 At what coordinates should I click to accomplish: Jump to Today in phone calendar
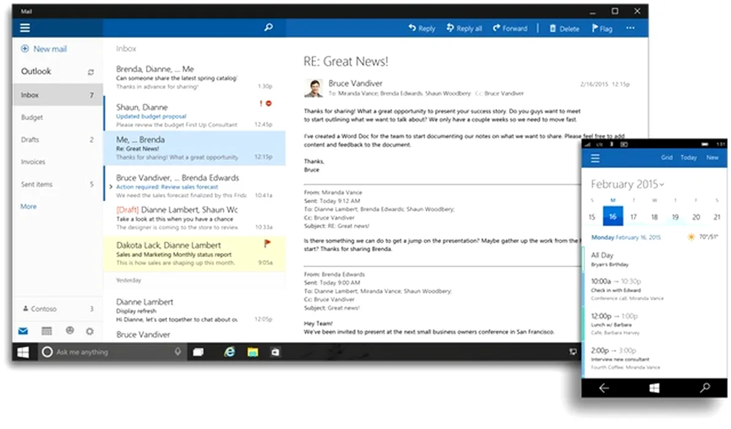pyautogui.click(x=689, y=158)
